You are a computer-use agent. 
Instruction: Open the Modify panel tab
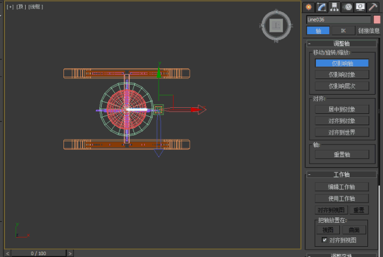(x=321, y=7)
